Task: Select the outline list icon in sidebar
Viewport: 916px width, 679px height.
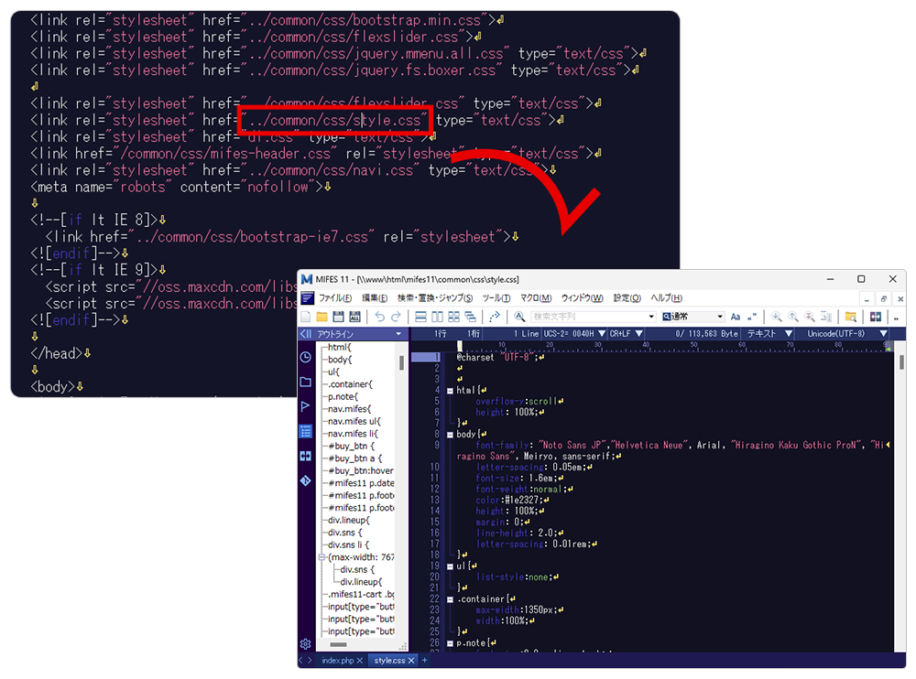Action: click(x=306, y=431)
